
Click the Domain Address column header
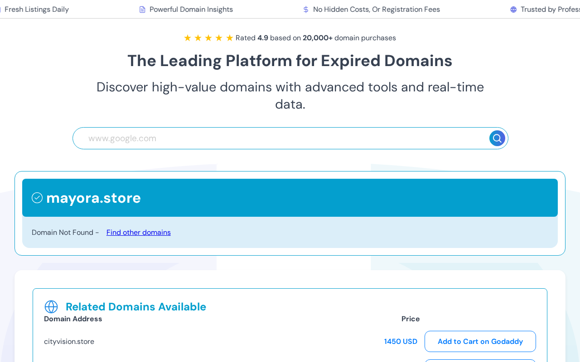[x=73, y=319]
